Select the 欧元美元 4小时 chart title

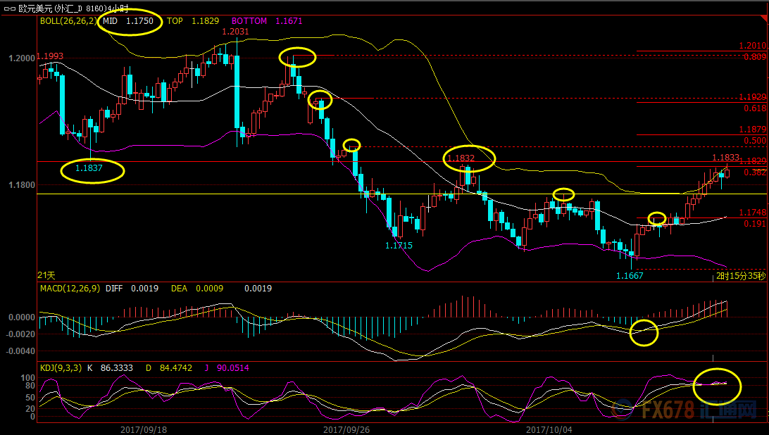click(73, 8)
